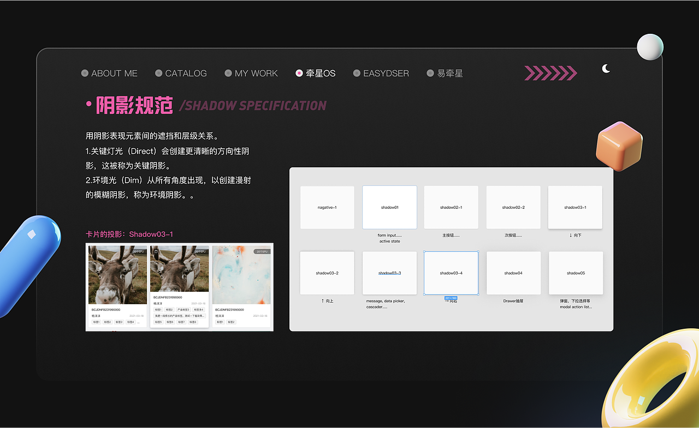This screenshot has width=699, height=428.
Task: Click the 'modal action list...' caption
Action: (x=576, y=307)
